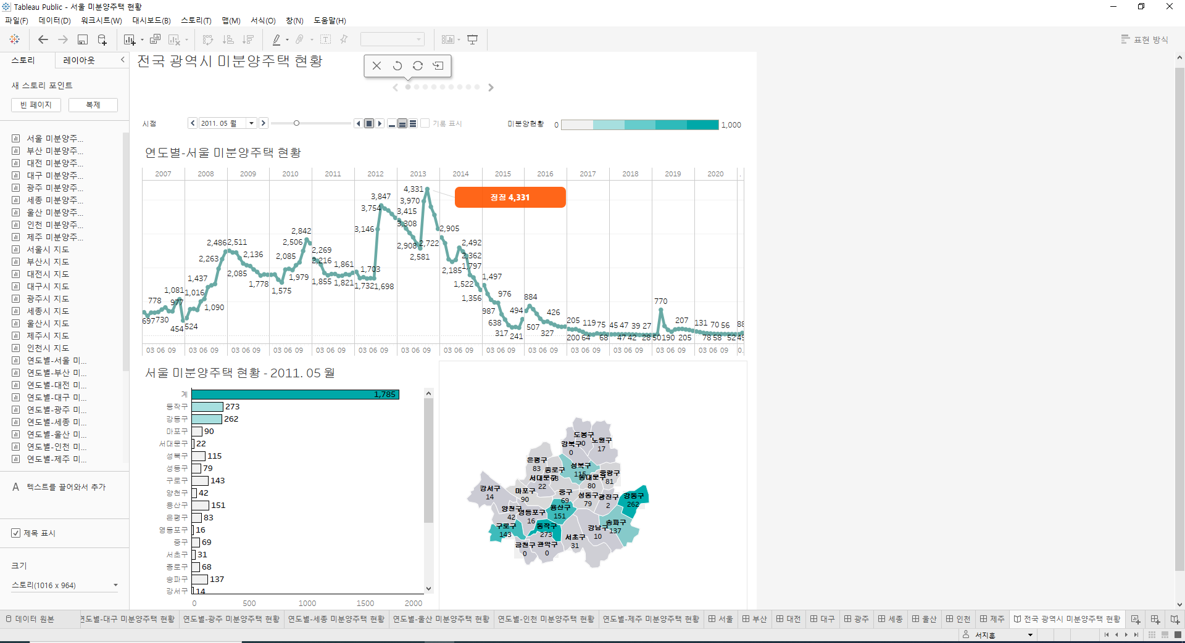Click the New Story icon at bottom
1185x643 pixels.
tap(1175, 619)
